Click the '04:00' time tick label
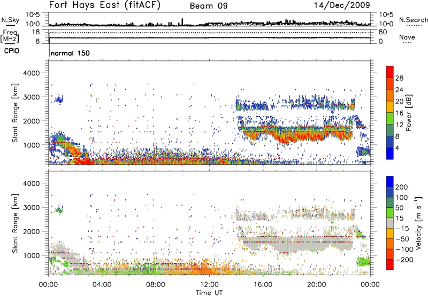The height and width of the screenshot is (296, 428). click(102, 285)
